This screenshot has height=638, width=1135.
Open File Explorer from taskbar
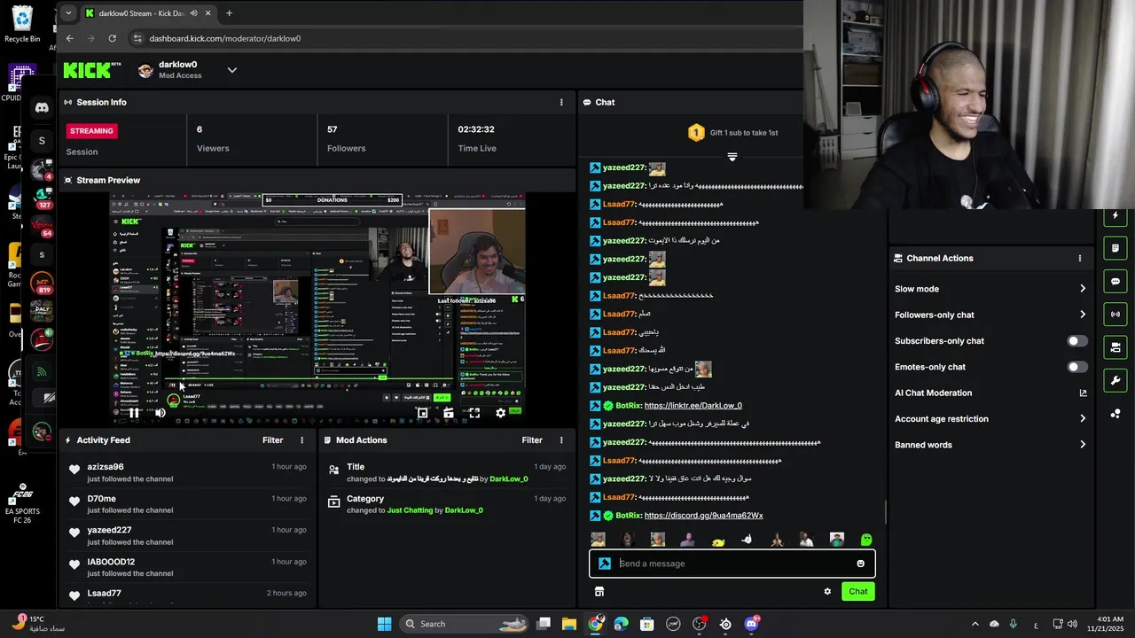(569, 624)
